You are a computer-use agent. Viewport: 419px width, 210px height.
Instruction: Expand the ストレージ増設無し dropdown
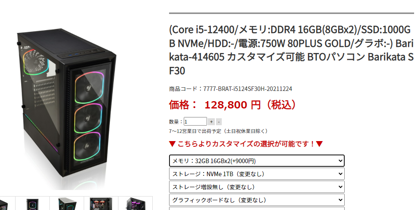(257, 187)
